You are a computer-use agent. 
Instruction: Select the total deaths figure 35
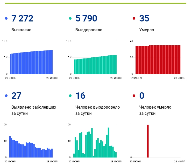click(x=144, y=18)
